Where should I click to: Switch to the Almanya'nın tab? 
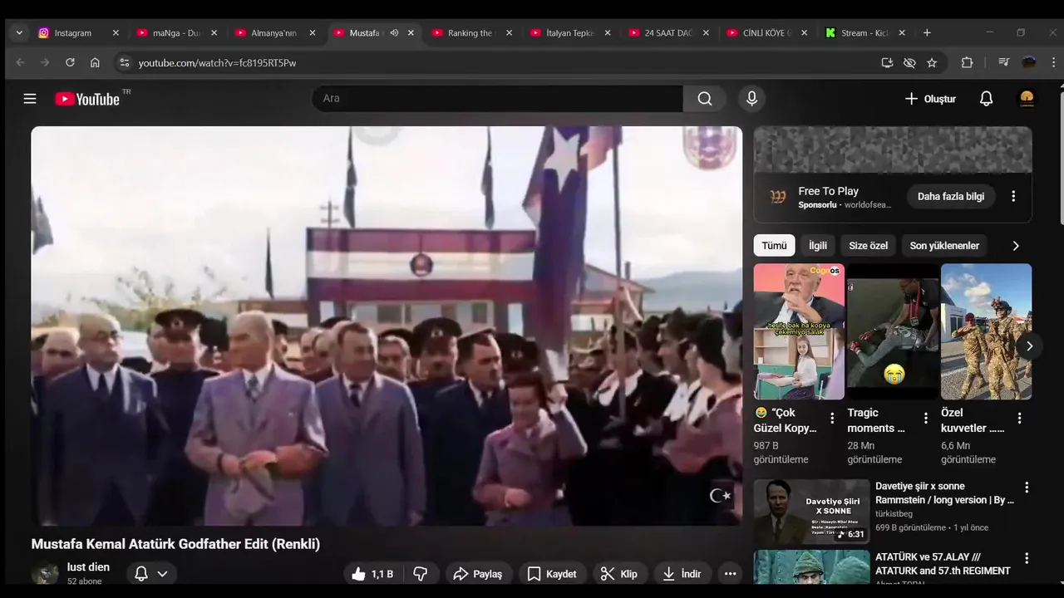[275, 33]
